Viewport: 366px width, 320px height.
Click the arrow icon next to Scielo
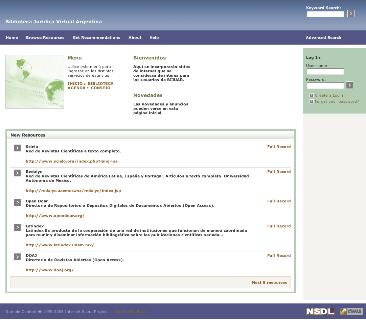tap(18, 148)
